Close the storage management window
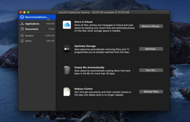Viewport: 190px width, 122px height. coord(21,12)
